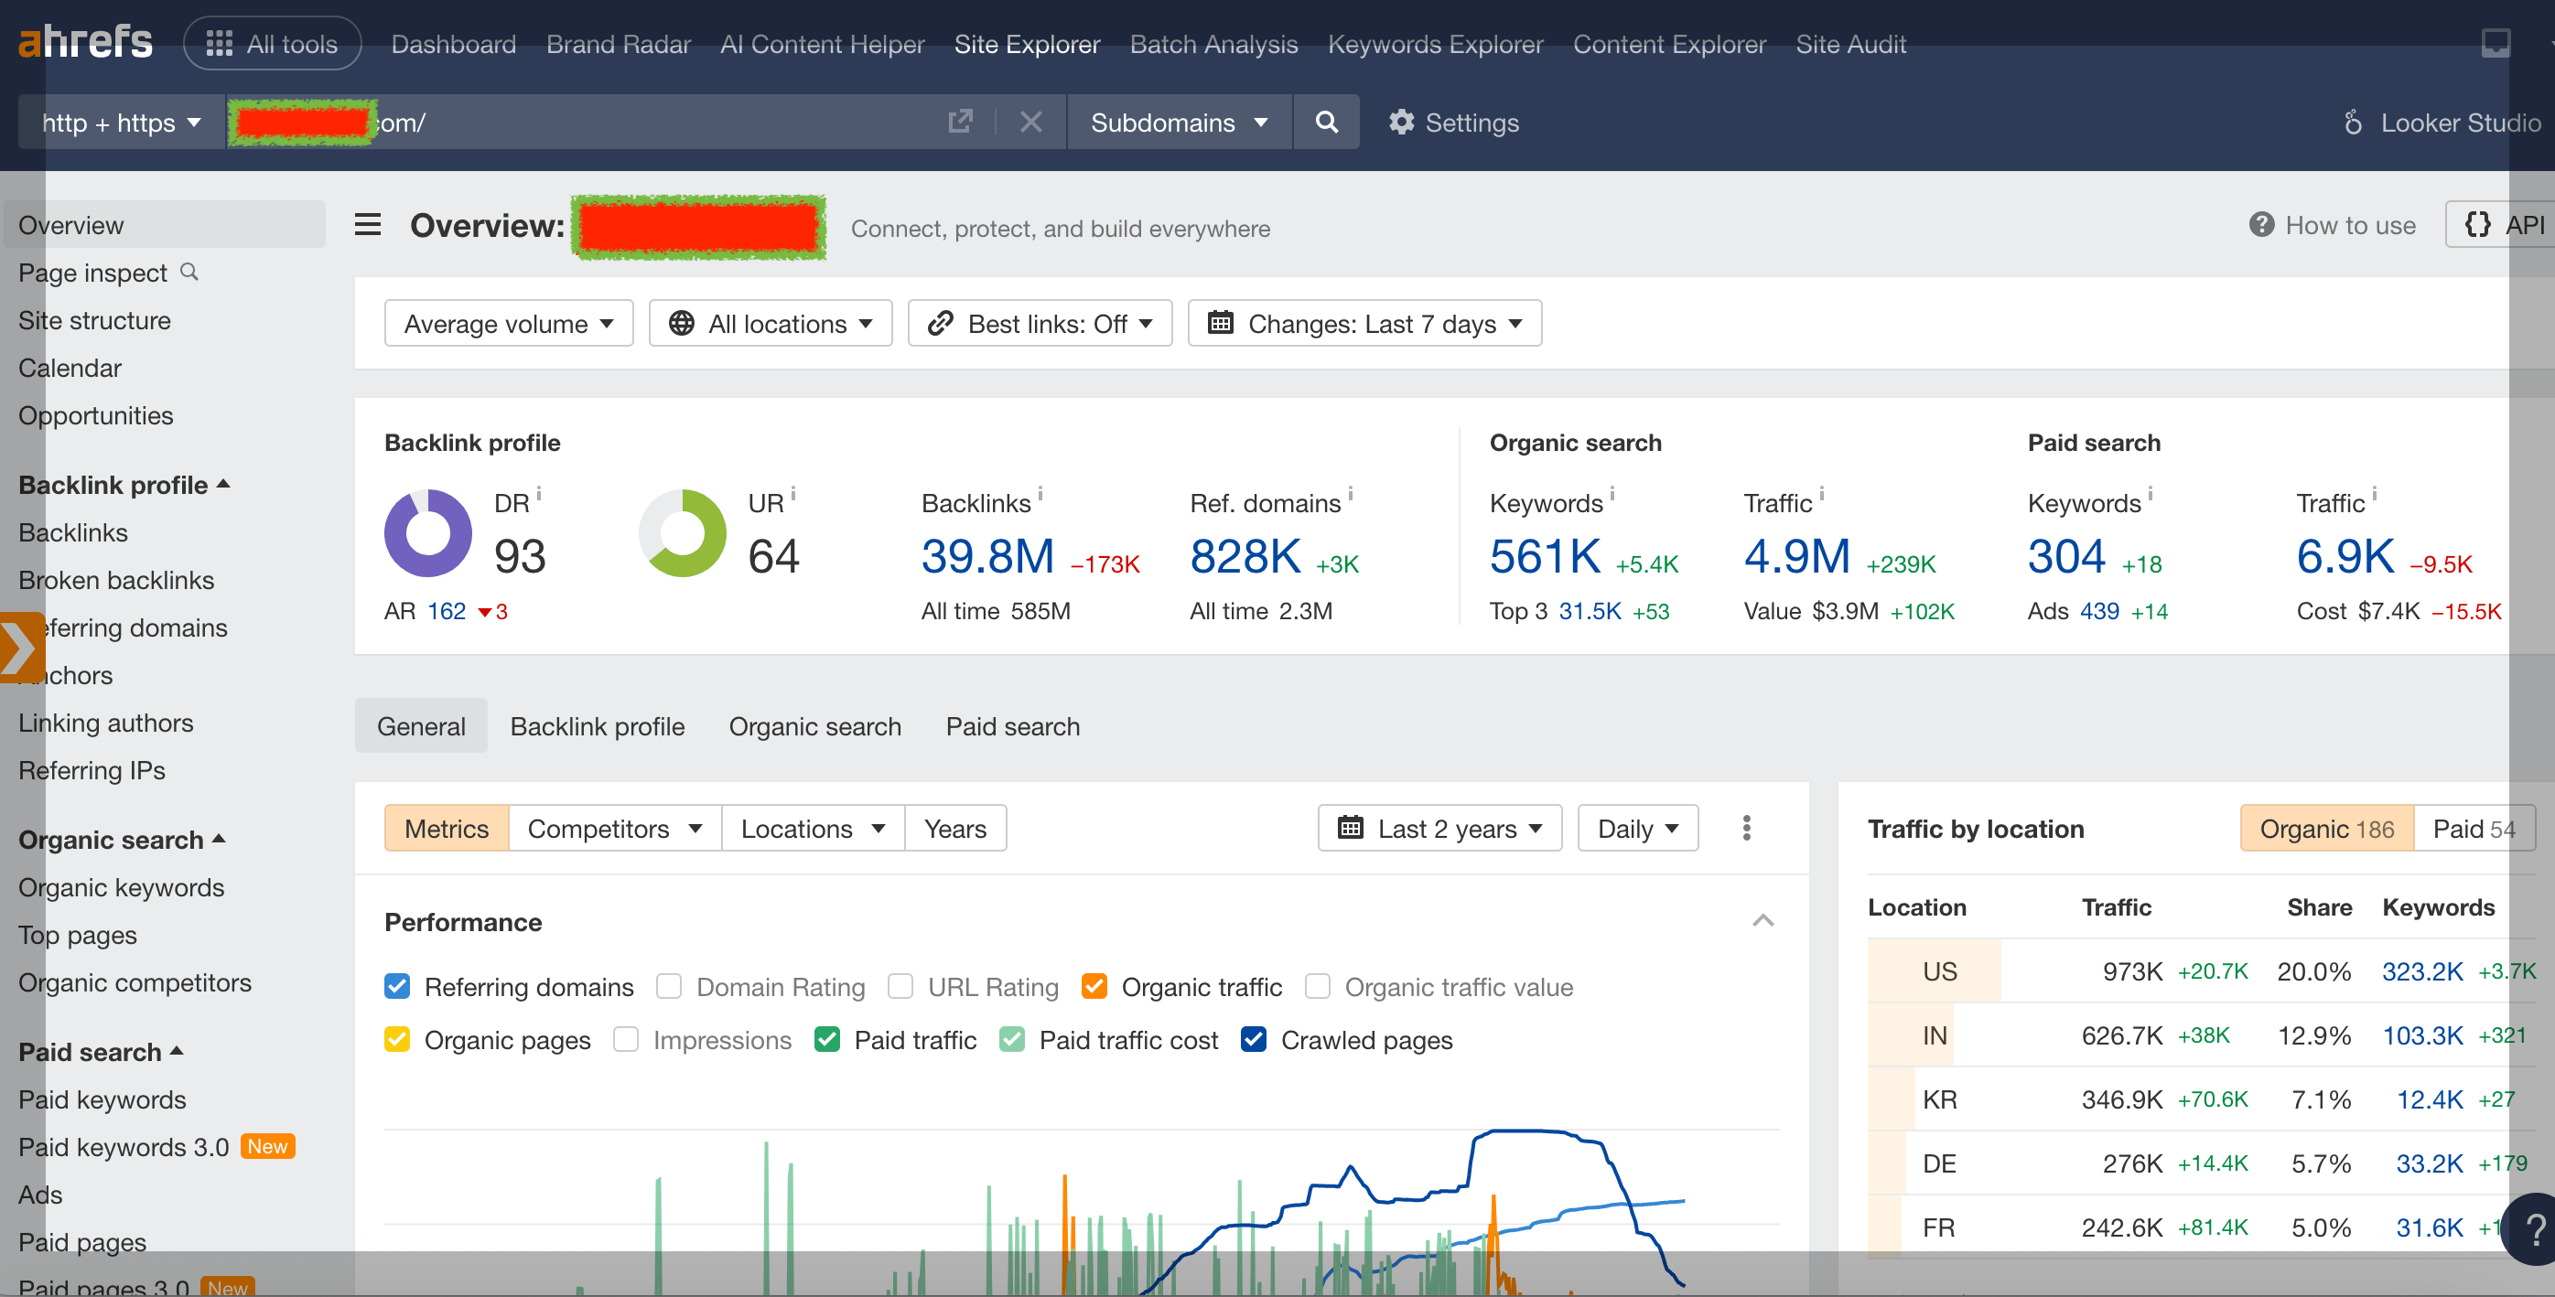Open the Subdomains mode dropdown
2555x1297 pixels.
pyautogui.click(x=1179, y=122)
